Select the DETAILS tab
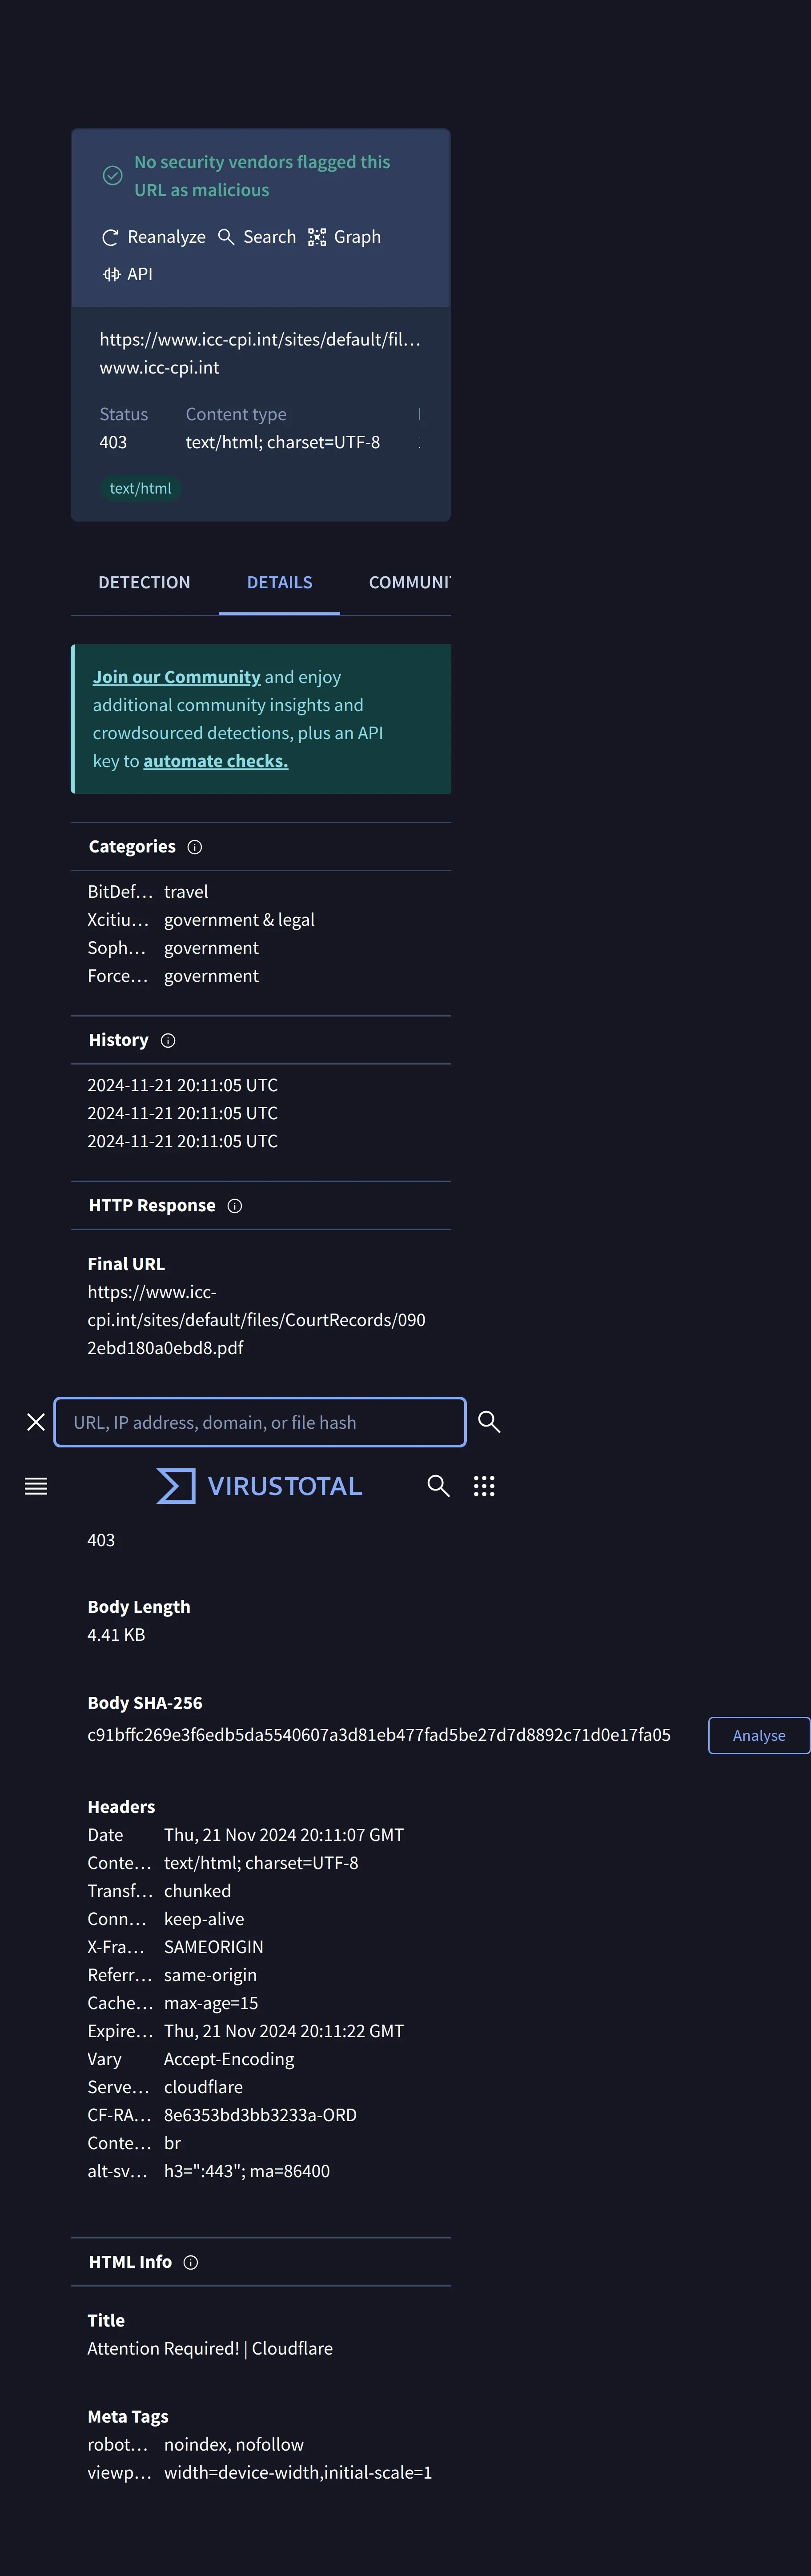Screen dimensions: 811x2576 tap(280, 583)
